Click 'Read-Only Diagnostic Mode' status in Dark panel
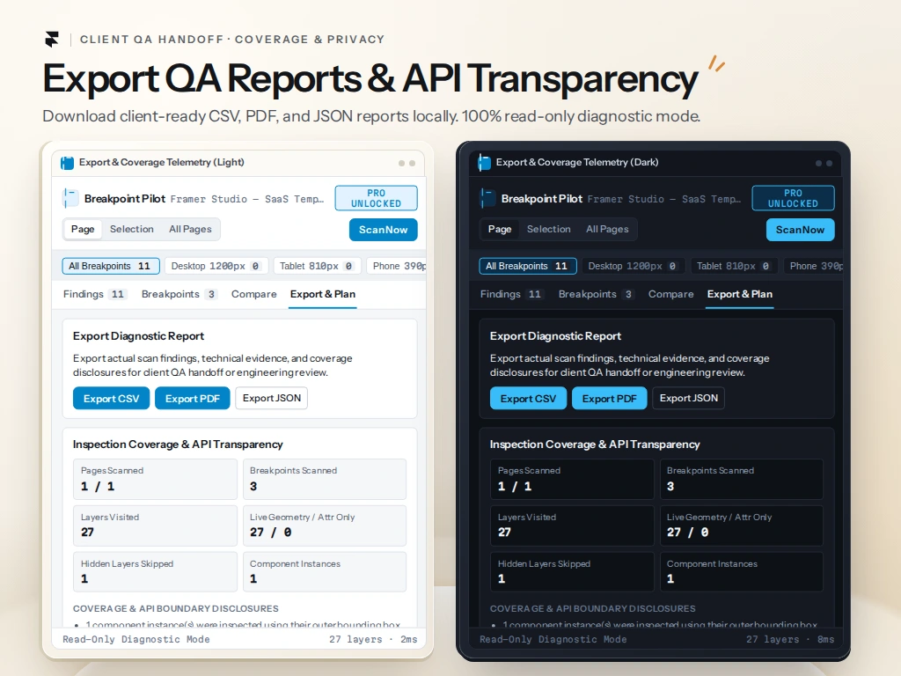 pyautogui.click(x=553, y=639)
